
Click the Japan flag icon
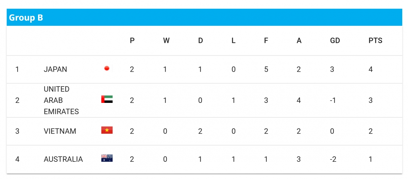[107, 69]
